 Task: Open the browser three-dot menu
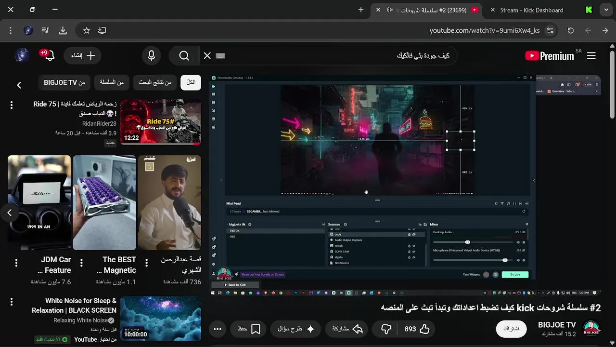click(11, 30)
